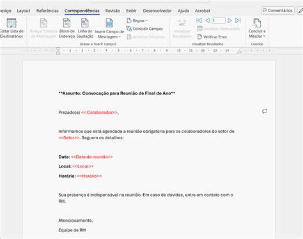Click the comment balloon in the document margin
Image resolution: width=303 pixels, height=239 pixels.
(265, 111)
